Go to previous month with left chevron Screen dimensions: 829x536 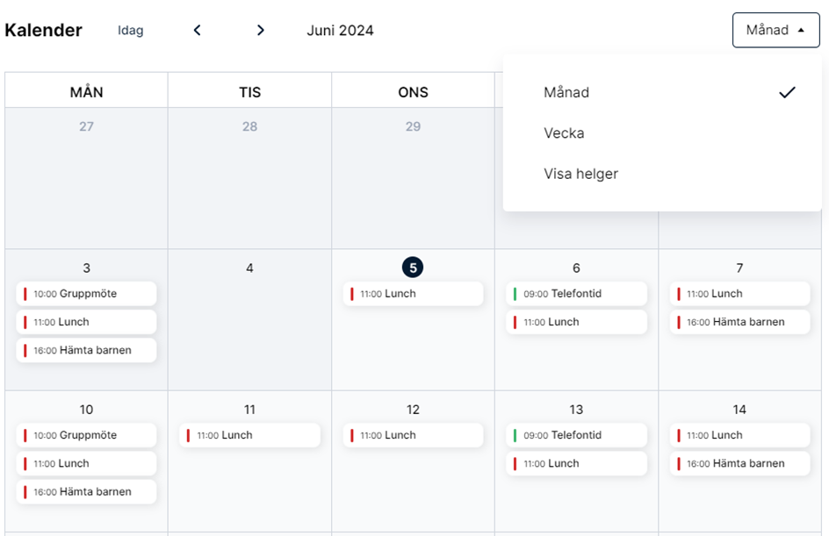click(x=198, y=30)
